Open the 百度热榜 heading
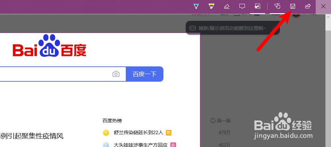 (112, 121)
